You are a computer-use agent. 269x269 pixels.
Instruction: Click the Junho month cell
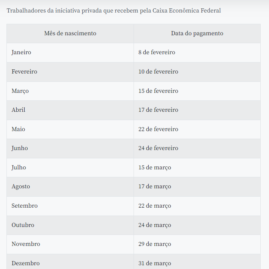click(x=20, y=148)
